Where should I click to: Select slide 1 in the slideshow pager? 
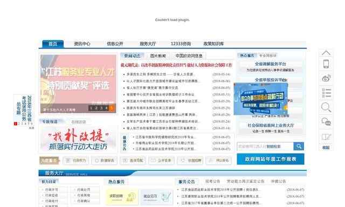click(x=91, y=108)
